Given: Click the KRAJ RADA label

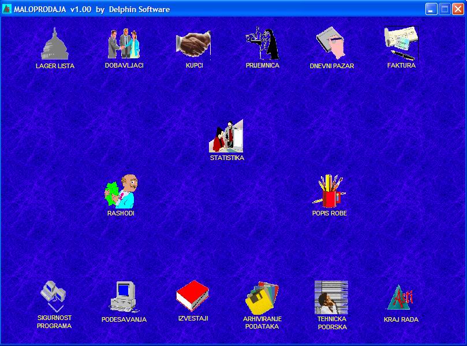Looking at the screenshot, I should tap(401, 319).
